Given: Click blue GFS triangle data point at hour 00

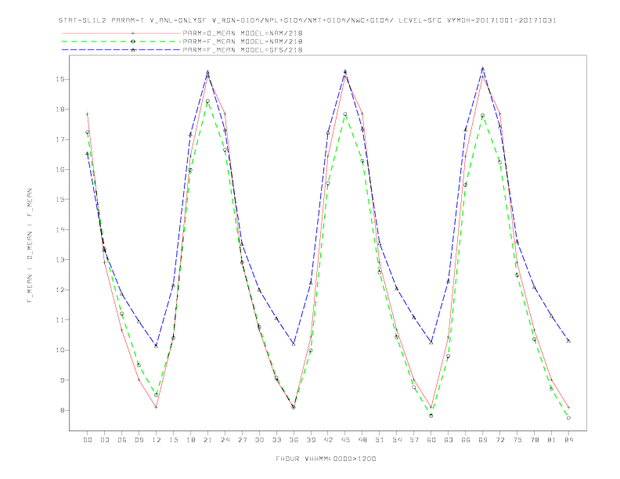Looking at the screenshot, I should click(88, 153).
